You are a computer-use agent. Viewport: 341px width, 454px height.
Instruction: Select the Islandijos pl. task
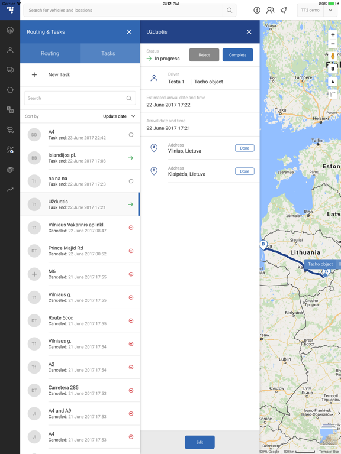coord(80,158)
